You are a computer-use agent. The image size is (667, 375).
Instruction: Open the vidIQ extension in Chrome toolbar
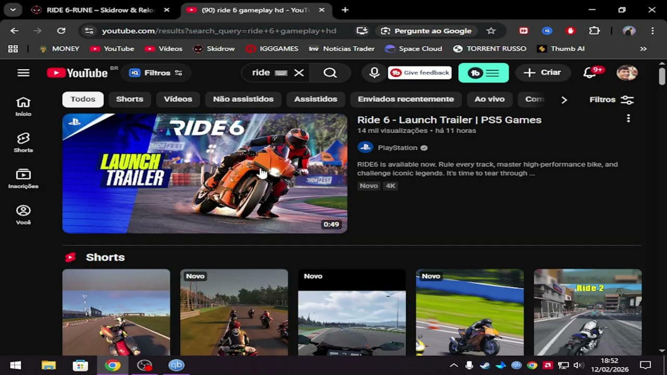[x=547, y=31]
